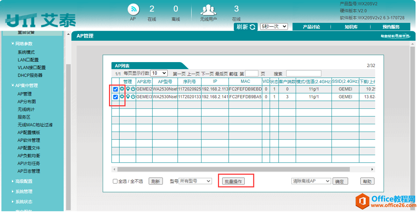
Task: Click the power icon for GEMEI2
Action: click(x=133, y=89)
